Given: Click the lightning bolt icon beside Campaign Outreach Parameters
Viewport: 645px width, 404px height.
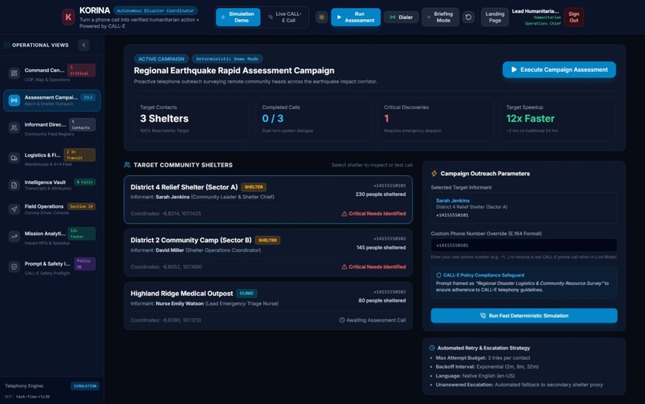Looking at the screenshot, I should tap(434, 174).
